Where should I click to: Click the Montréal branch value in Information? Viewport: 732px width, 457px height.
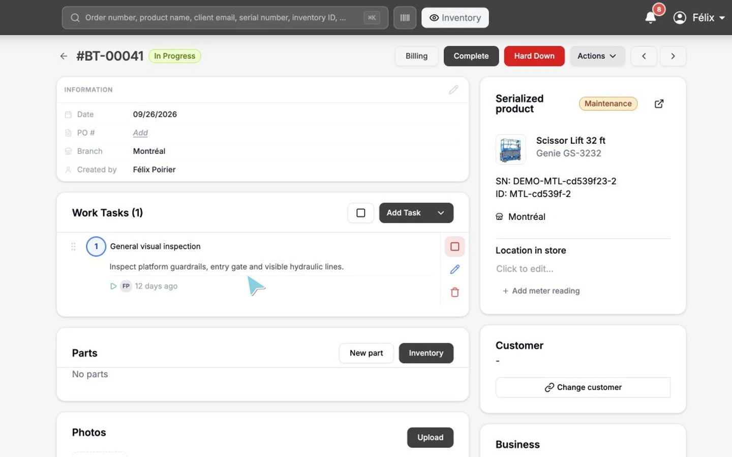[x=149, y=151]
